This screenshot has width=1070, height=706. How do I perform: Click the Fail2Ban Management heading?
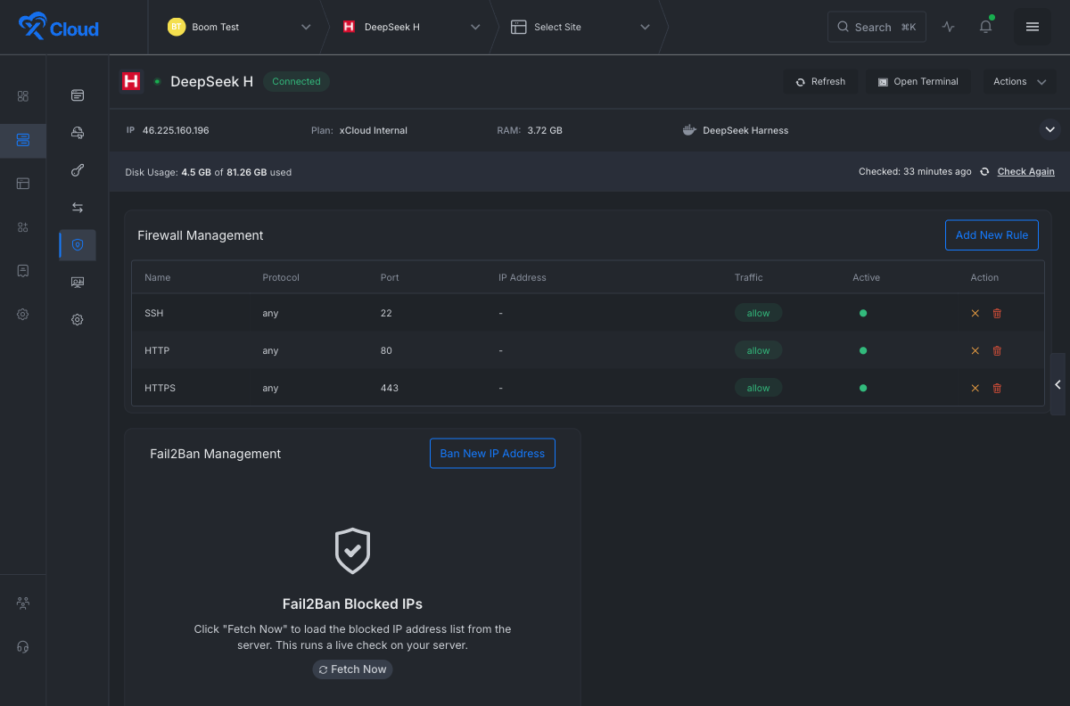pyautogui.click(x=216, y=454)
